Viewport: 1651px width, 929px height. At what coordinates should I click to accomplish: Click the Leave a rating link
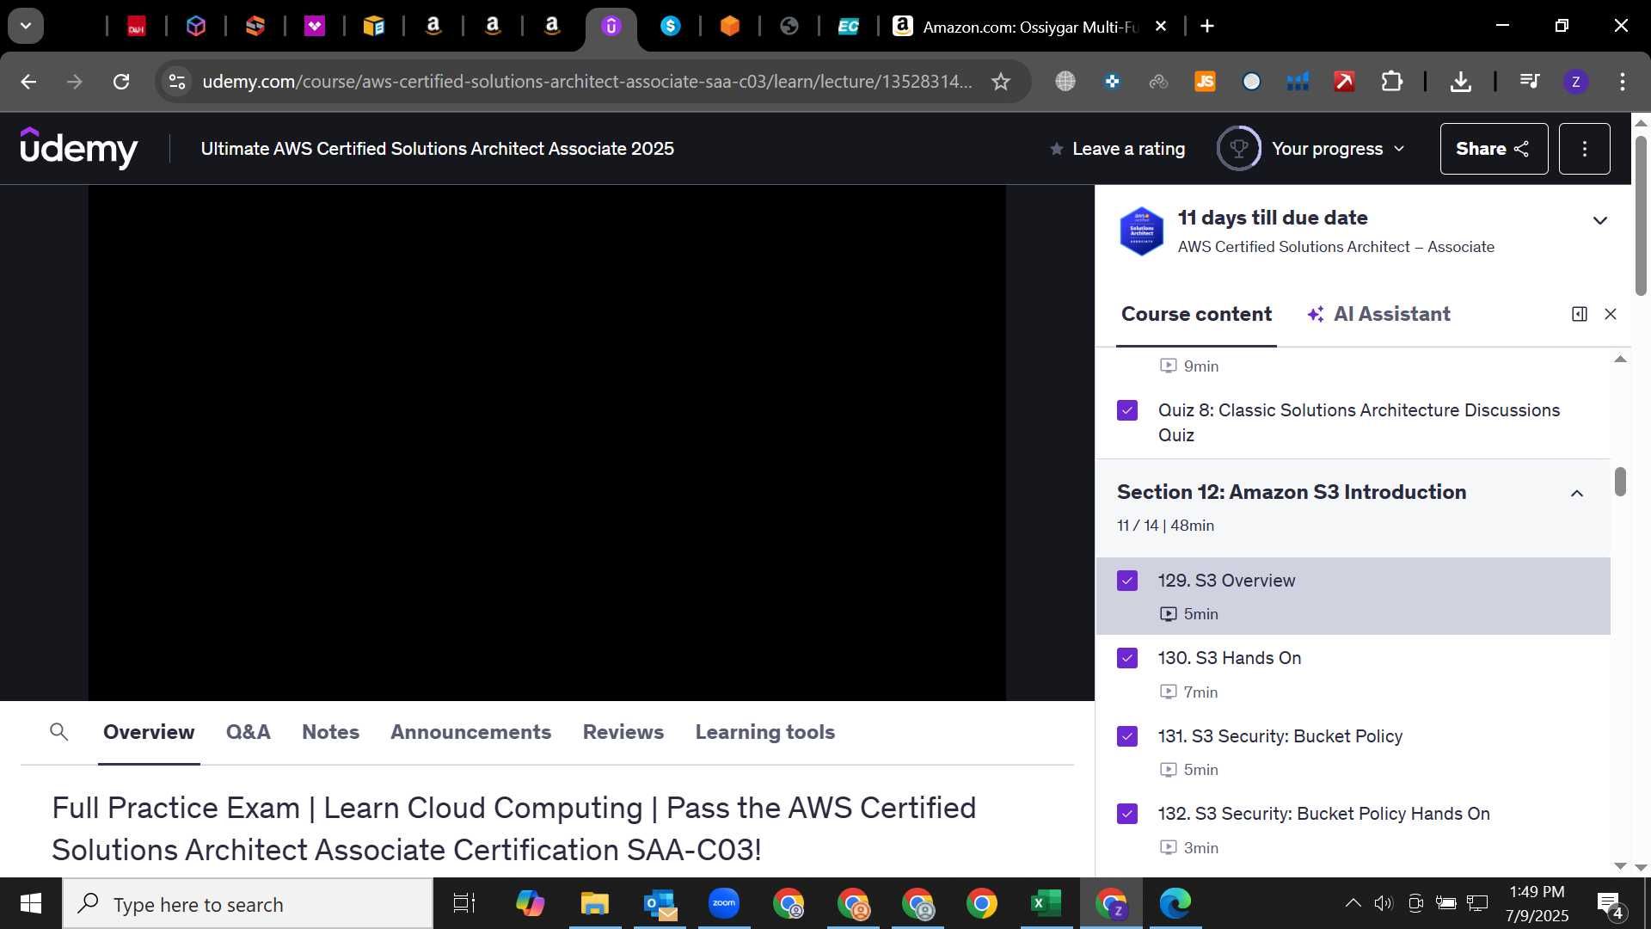click(x=1117, y=149)
